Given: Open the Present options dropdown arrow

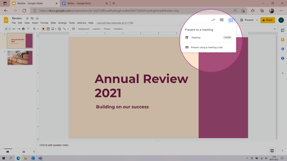Looking at the screenshot, I should click(x=257, y=20).
